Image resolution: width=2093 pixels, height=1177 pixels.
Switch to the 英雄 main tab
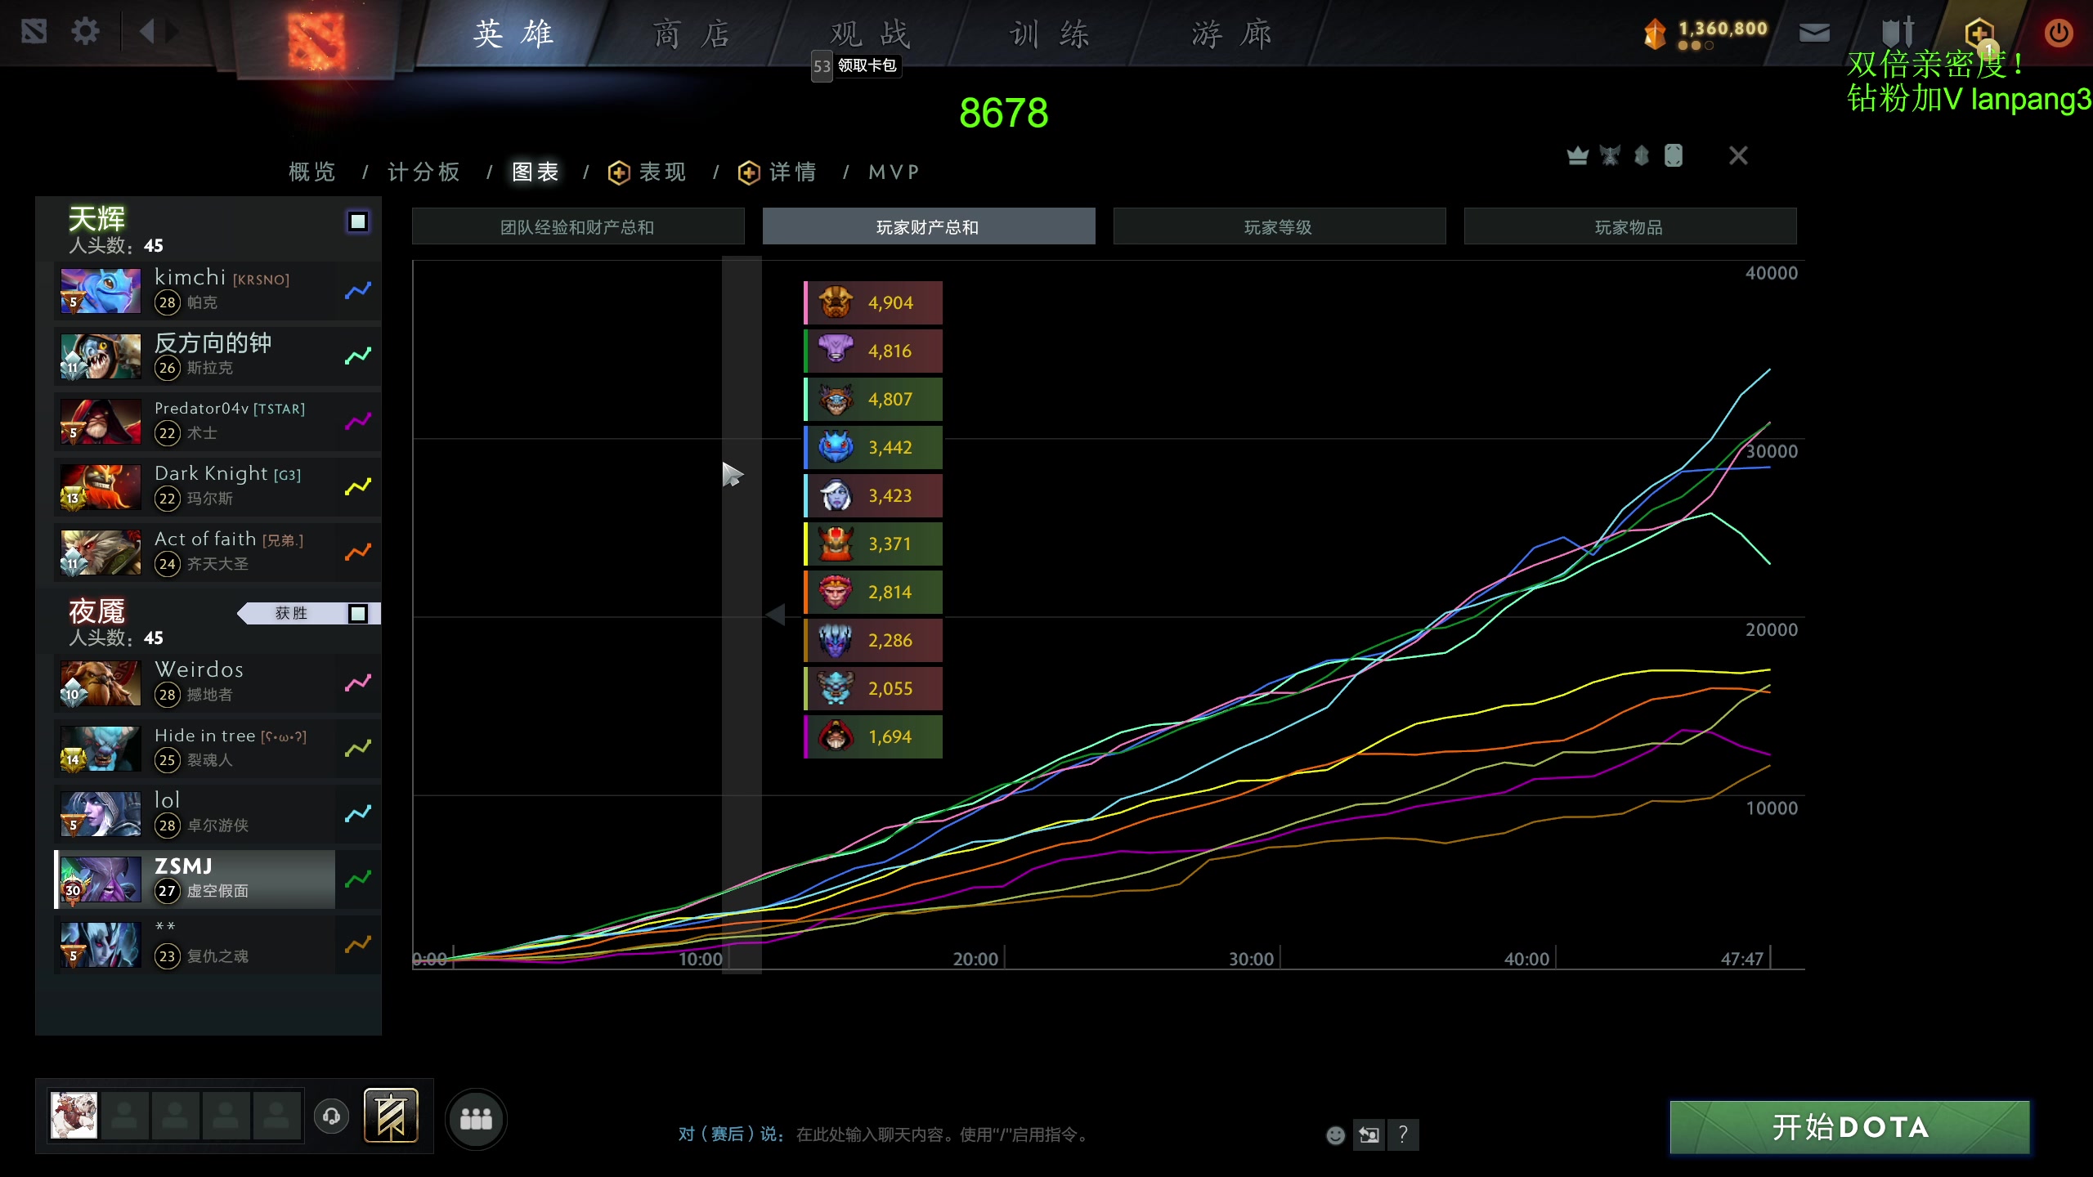click(x=513, y=34)
